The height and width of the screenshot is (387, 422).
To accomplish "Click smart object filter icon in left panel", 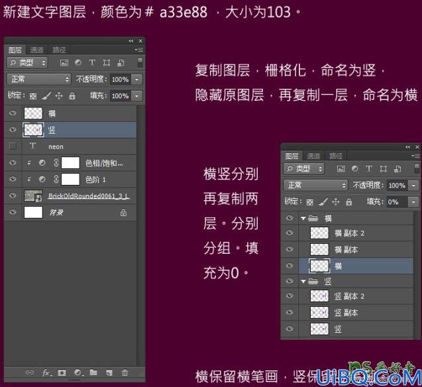I will [x=121, y=63].
